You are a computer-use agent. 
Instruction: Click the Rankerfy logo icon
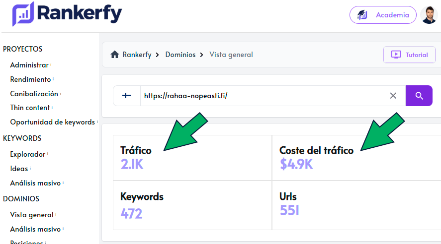tap(23, 14)
